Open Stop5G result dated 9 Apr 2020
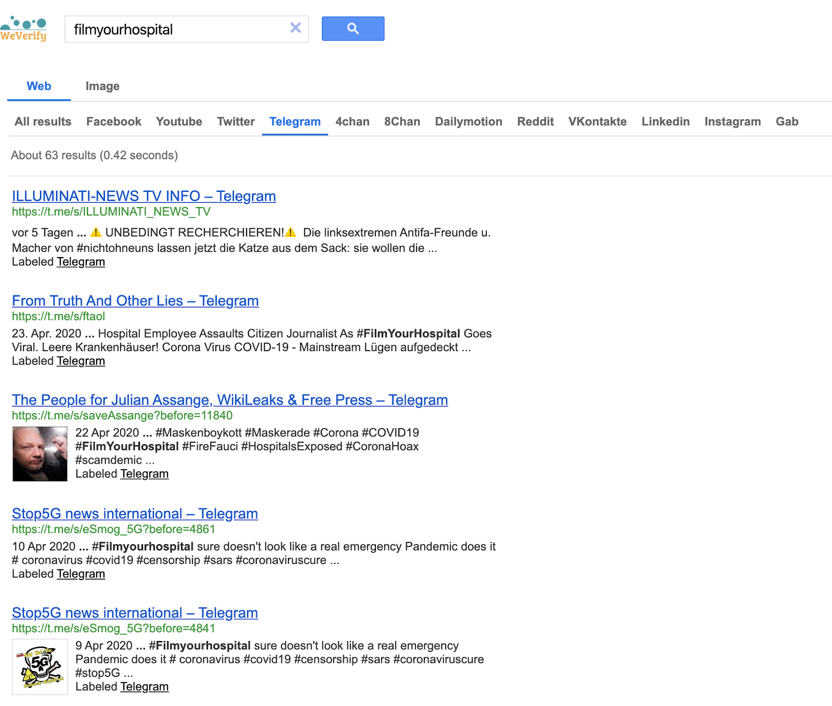 (135, 613)
